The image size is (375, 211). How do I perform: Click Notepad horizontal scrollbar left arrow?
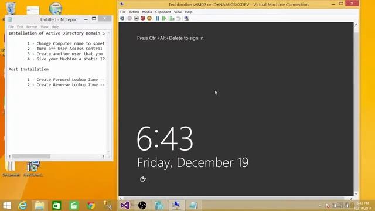(9, 156)
